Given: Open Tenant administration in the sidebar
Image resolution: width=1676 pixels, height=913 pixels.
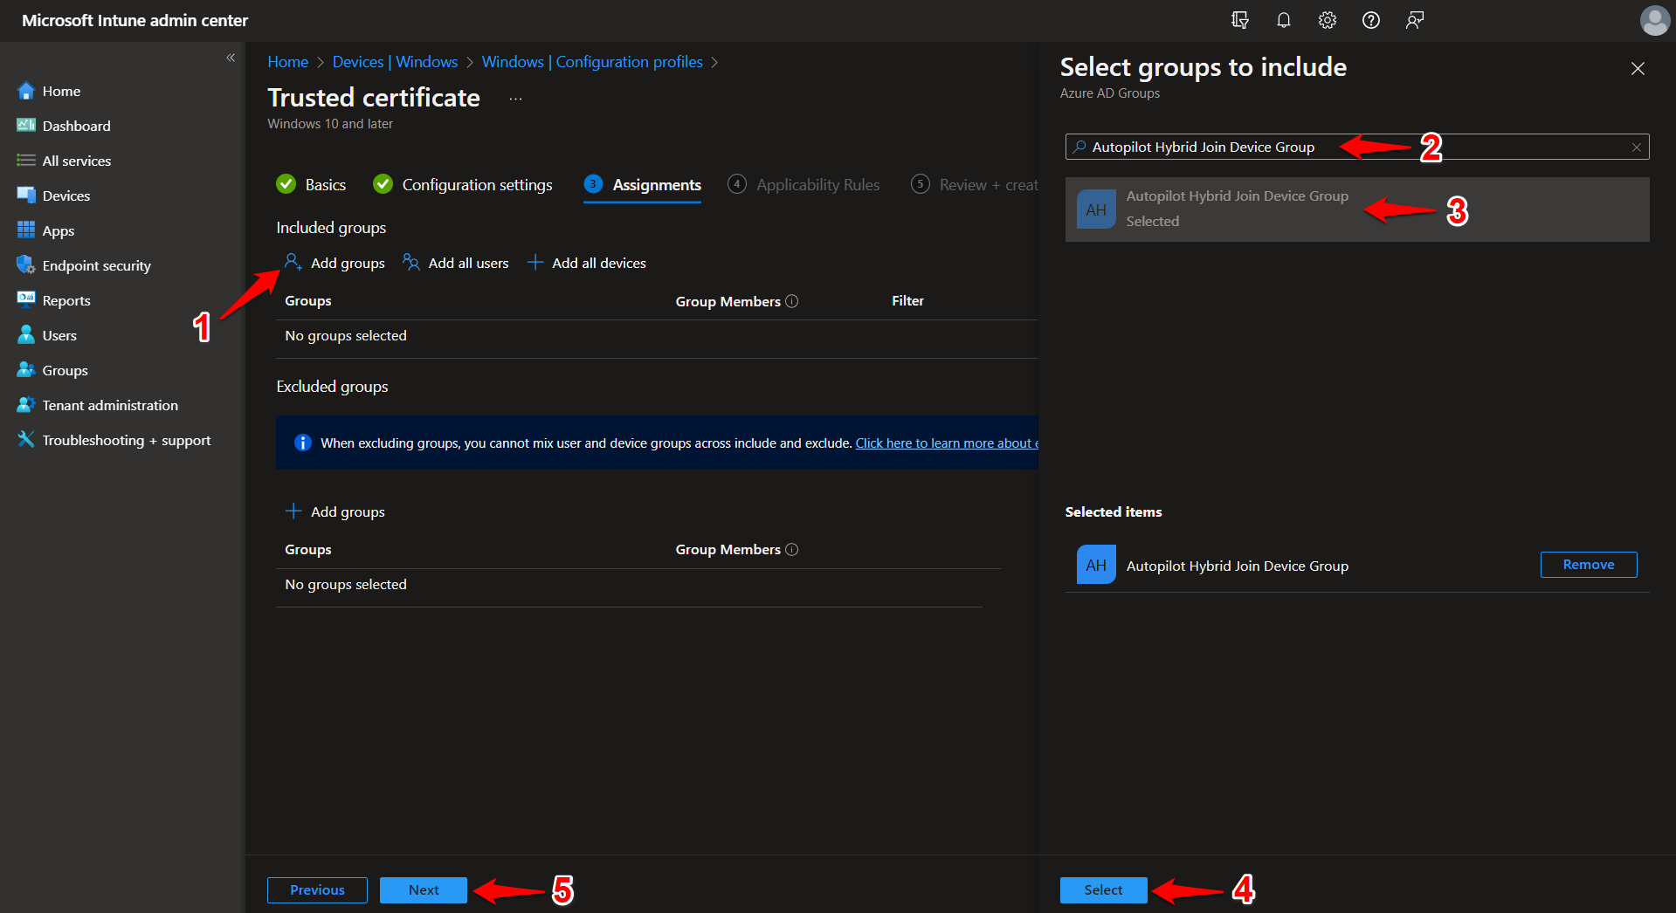Looking at the screenshot, I should [x=108, y=405].
